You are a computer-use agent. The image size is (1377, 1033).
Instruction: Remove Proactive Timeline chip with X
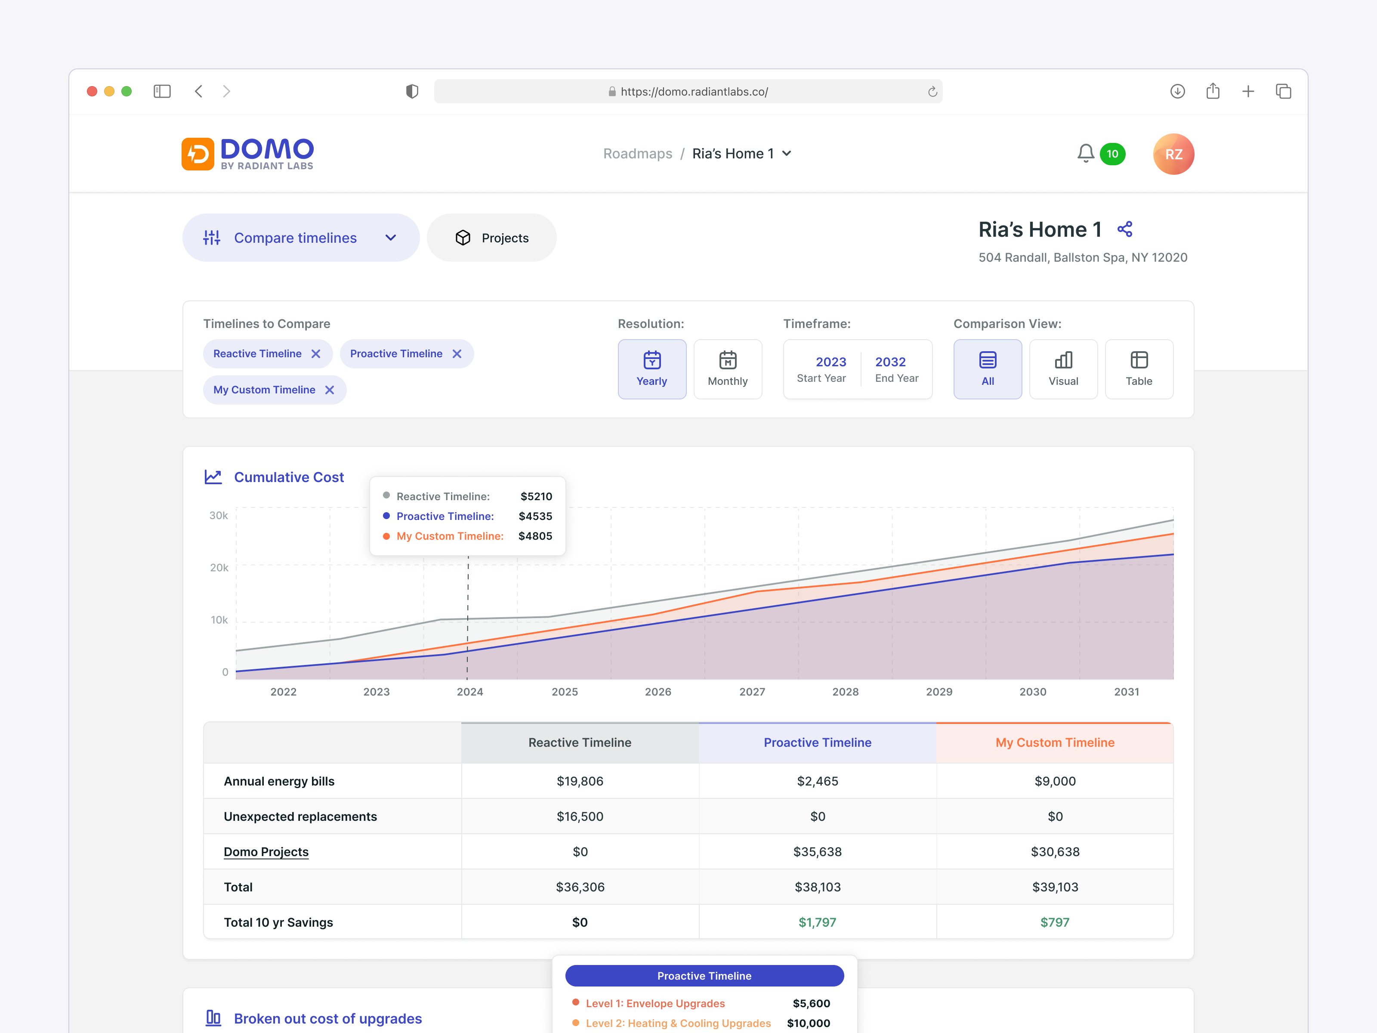pos(457,354)
